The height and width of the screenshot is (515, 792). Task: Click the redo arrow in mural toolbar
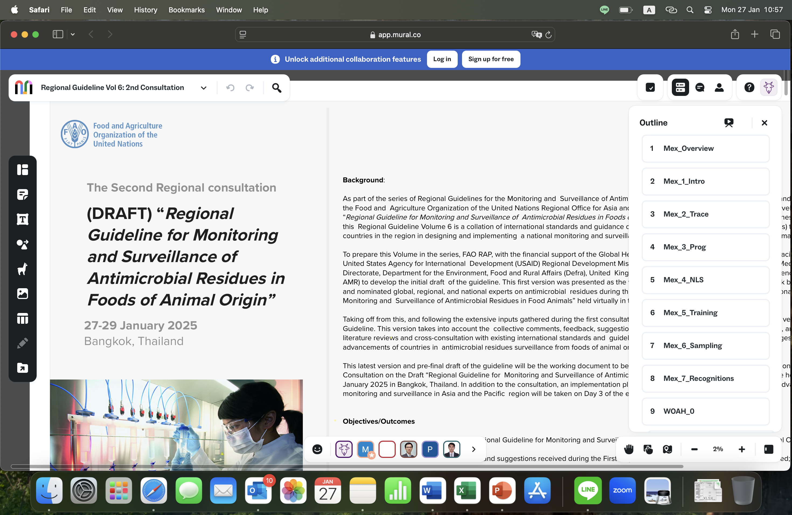pyautogui.click(x=249, y=88)
